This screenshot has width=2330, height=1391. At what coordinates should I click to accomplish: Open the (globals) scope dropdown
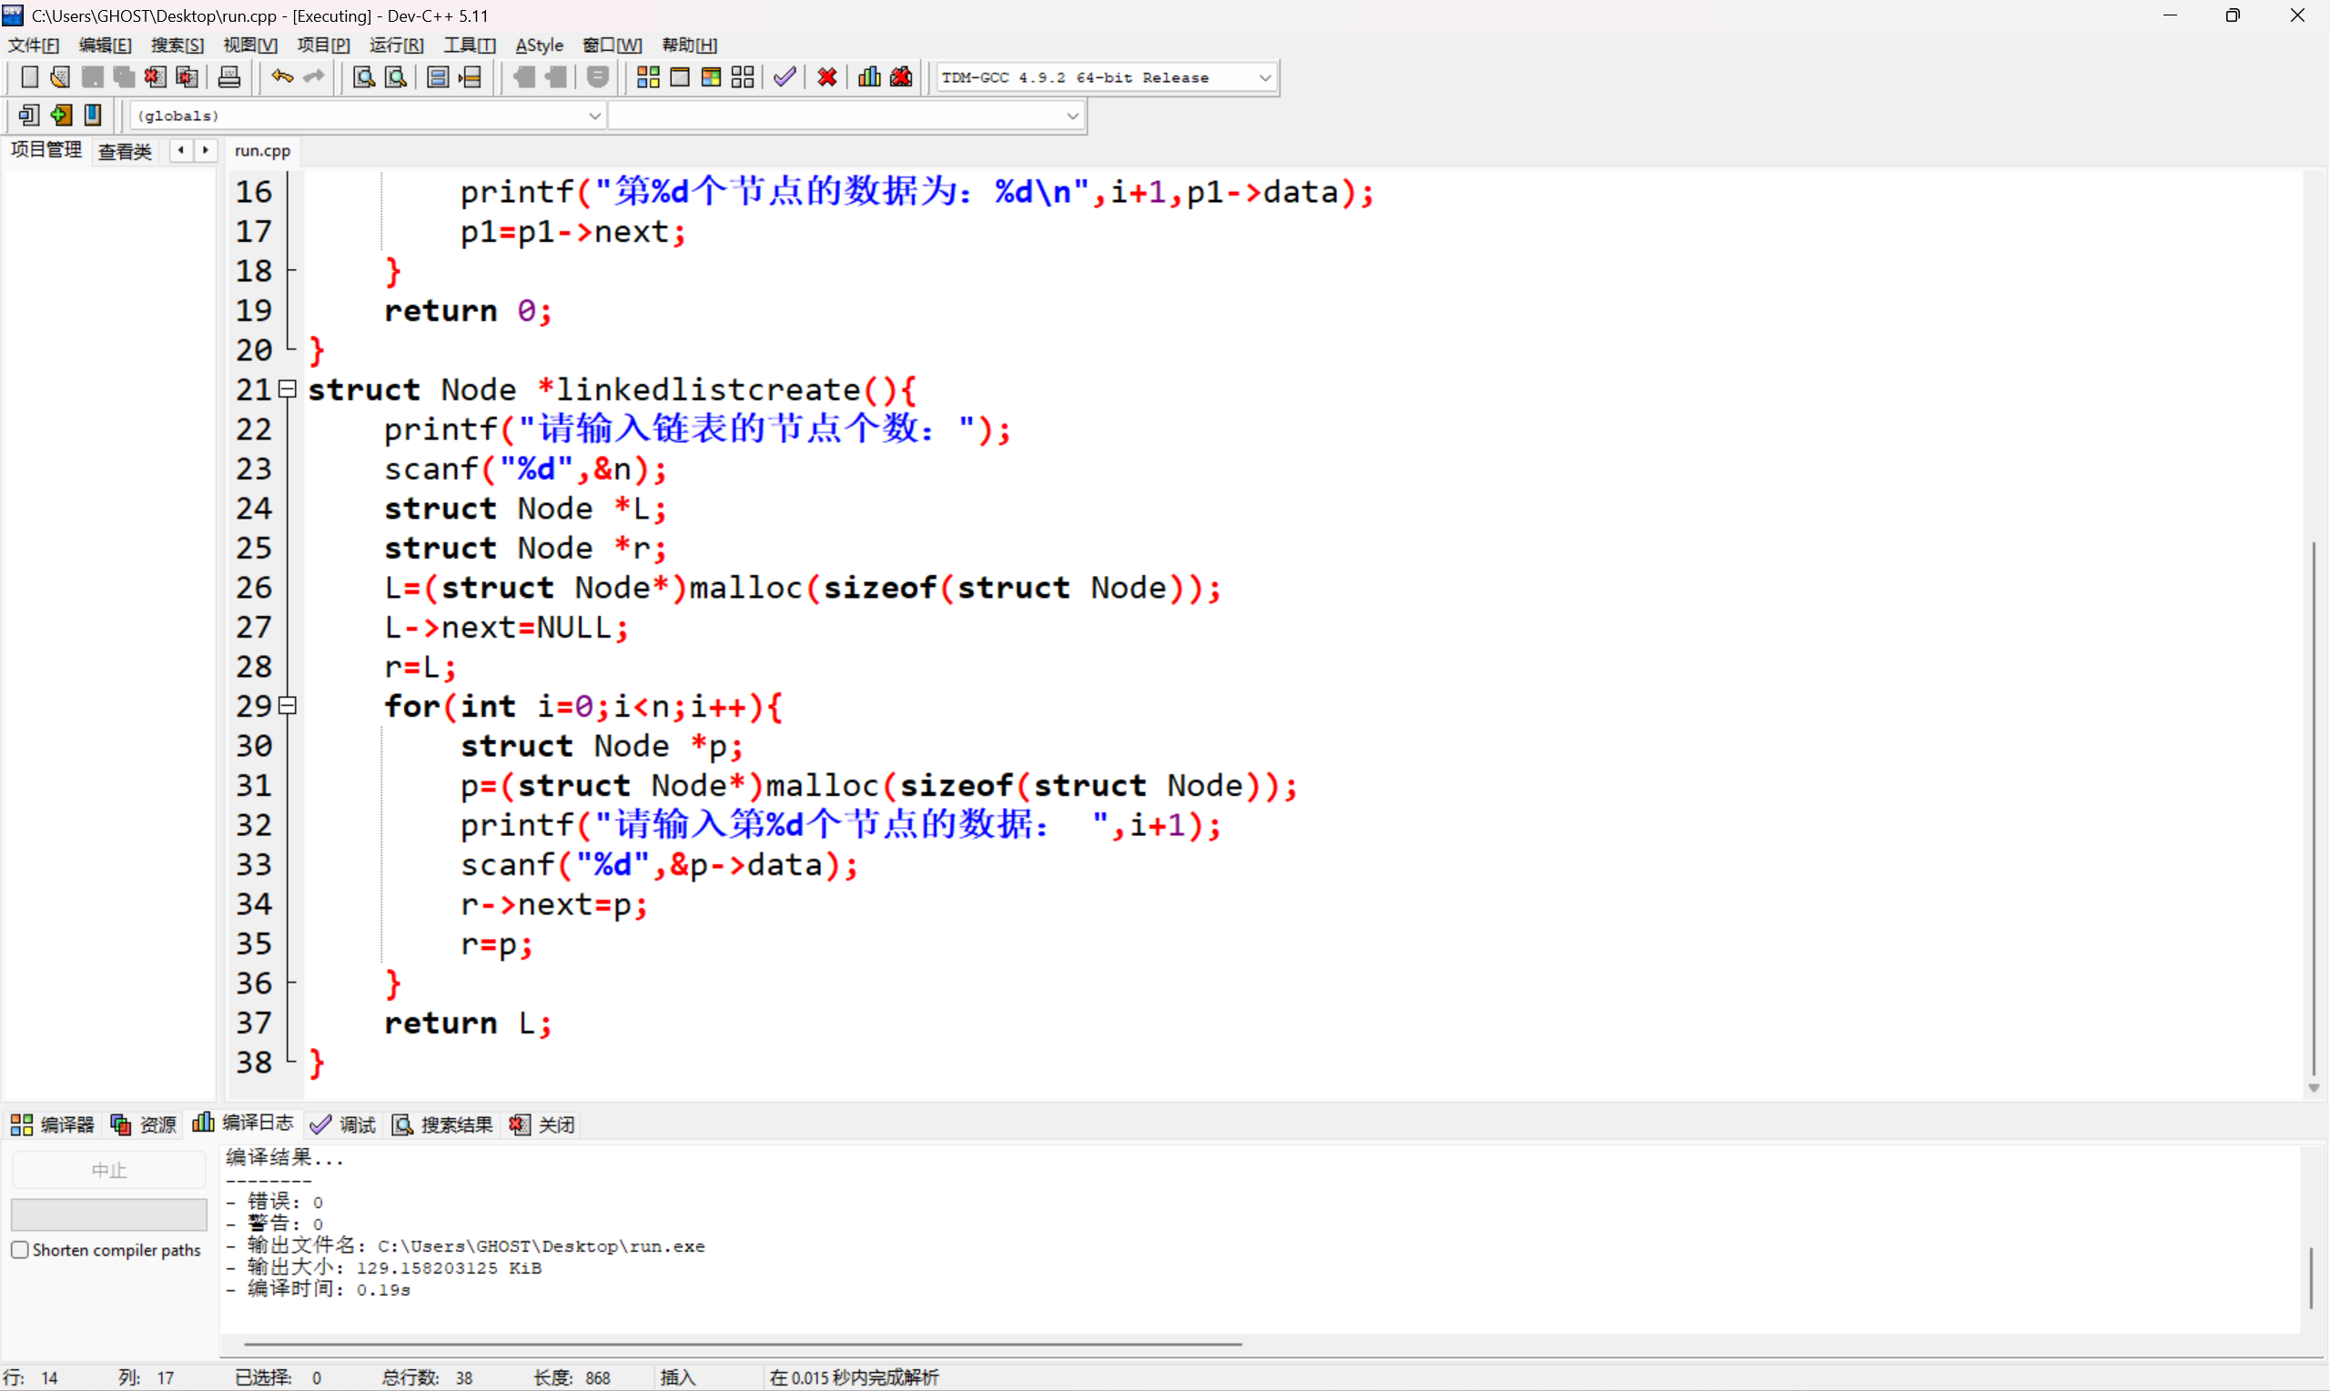[x=593, y=116]
